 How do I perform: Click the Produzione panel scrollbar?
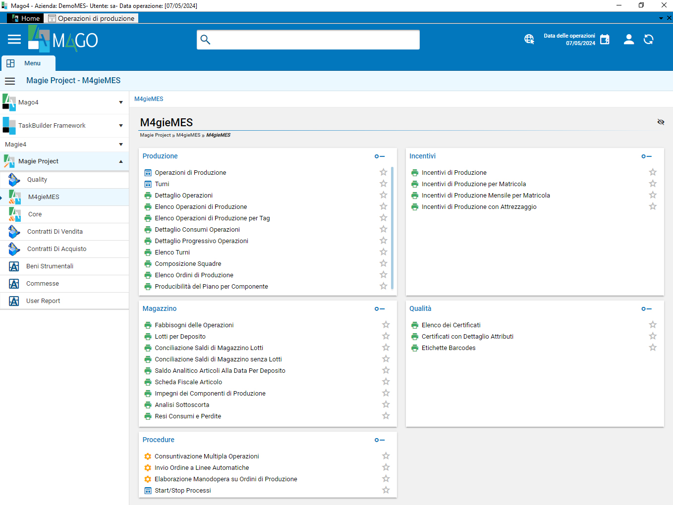(x=392, y=228)
